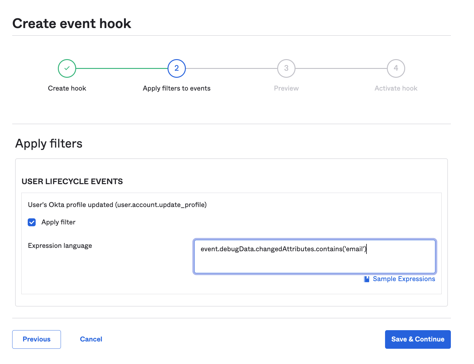Click the "USER LIFECYCLE EVENTS" section heading
474x364 pixels.
coord(72,182)
